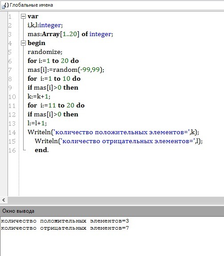224x256 pixels.
Task: Click the horizontal scrollbar track
Action: tap(116, 200)
